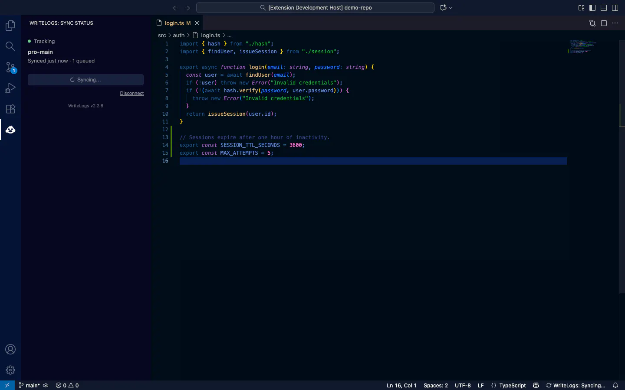
Task: Click SESSION_TTL_SECONDS constant in code
Action: point(250,145)
